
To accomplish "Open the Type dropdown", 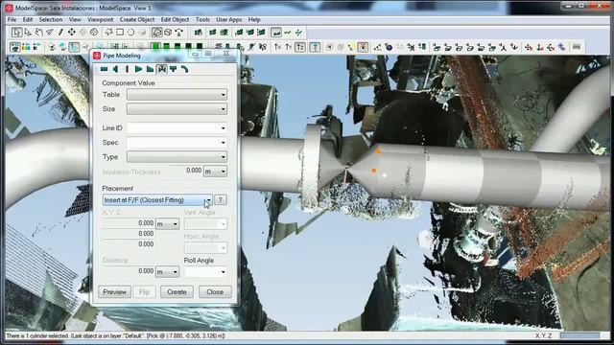I will coord(177,157).
